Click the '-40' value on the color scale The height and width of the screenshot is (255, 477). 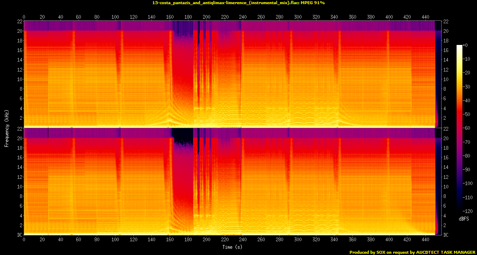tap(466, 100)
